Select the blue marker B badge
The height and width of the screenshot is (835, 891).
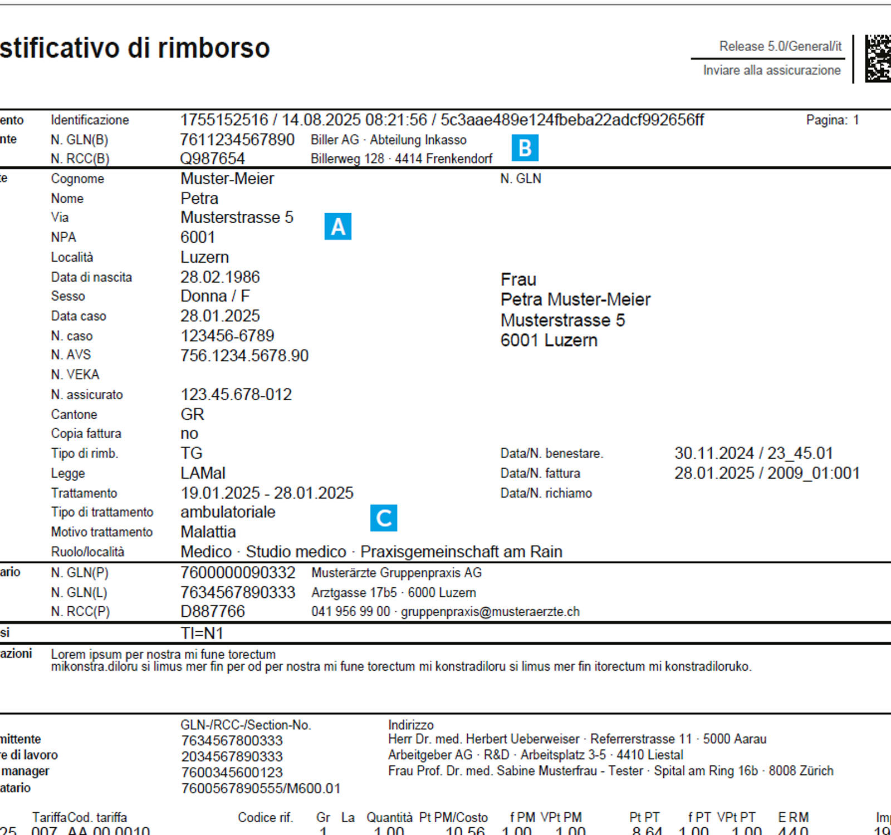click(524, 148)
